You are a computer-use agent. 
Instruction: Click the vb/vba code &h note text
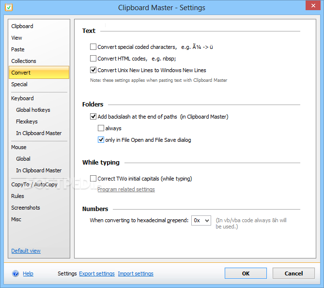[x=251, y=223]
